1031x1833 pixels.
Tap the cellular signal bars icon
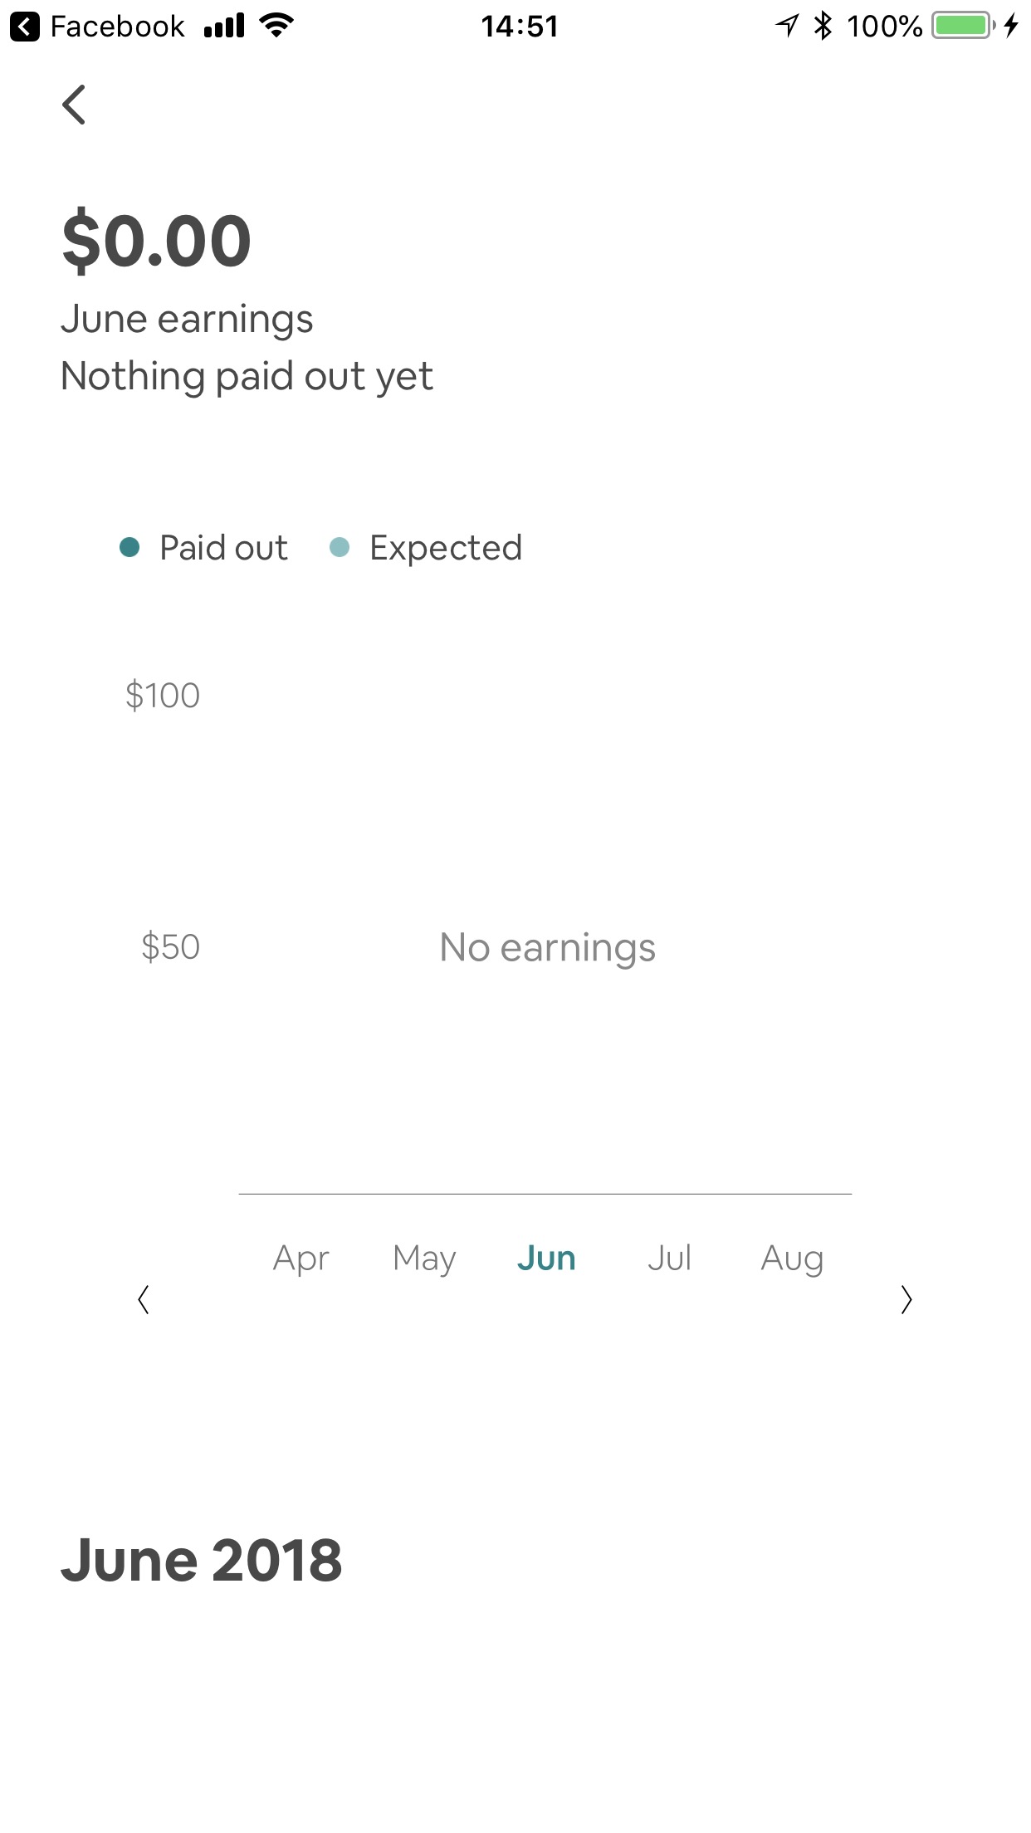(x=224, y=26)
